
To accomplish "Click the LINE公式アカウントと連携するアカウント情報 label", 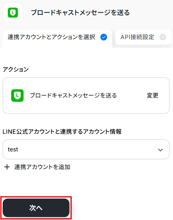I will [x=62, y=132].
